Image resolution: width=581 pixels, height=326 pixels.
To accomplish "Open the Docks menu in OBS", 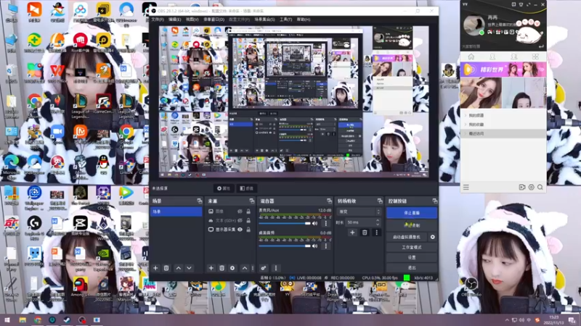I will tap(214, 20).
